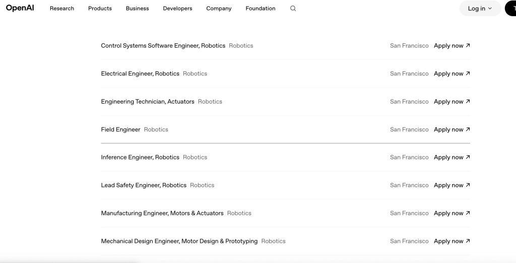Open the Developers menu

click(177, 9)
